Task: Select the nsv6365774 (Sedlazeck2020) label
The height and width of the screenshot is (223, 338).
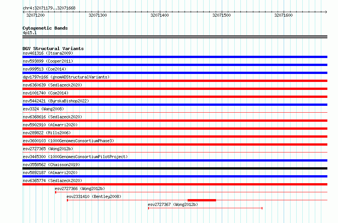Action: tap(52, 181)
